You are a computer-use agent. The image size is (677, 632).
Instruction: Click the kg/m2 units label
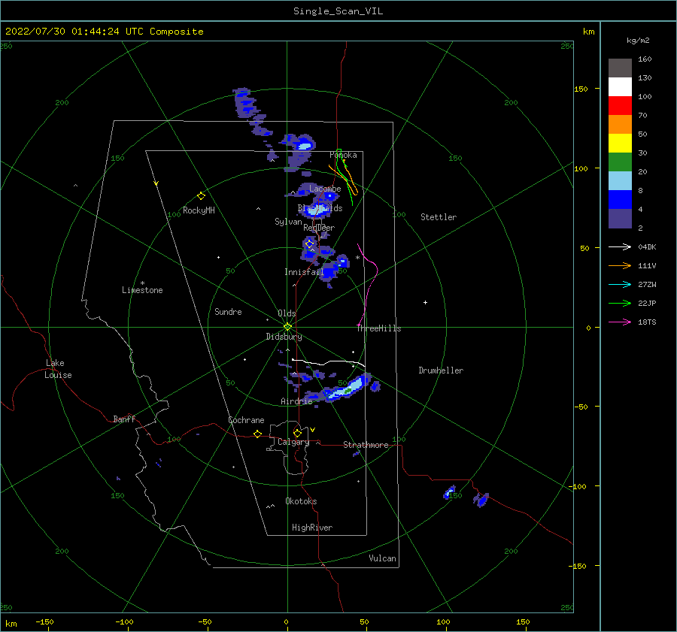(638, 41)
